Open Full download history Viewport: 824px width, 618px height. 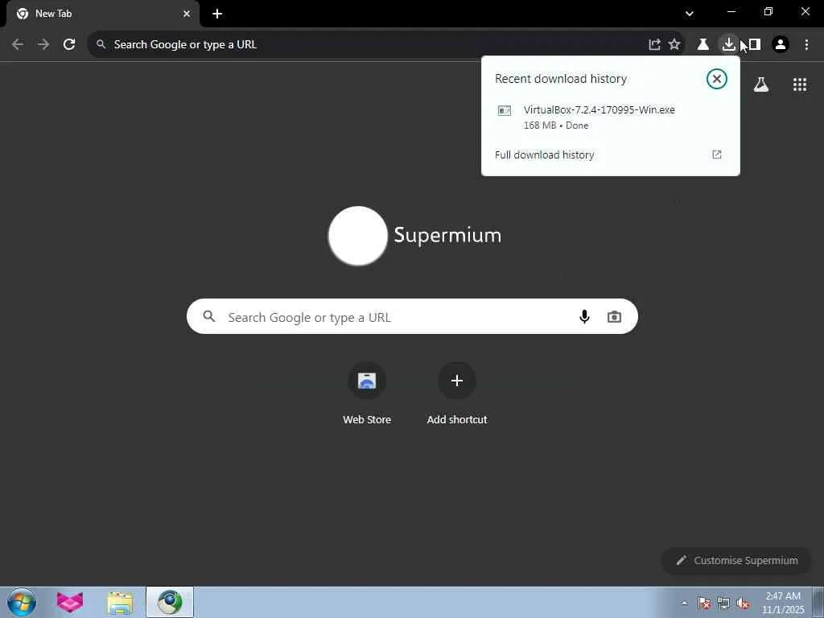(610, 154)
